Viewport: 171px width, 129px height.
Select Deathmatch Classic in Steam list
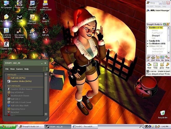coord(24,96)
